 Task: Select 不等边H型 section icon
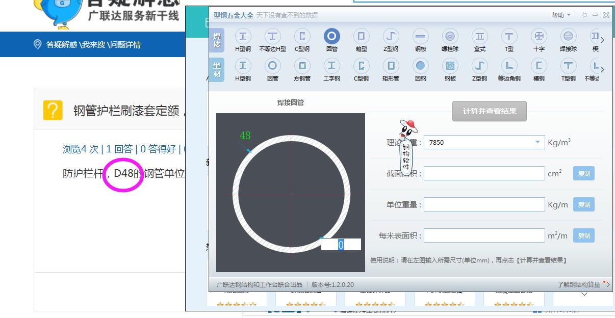point(273,40)
